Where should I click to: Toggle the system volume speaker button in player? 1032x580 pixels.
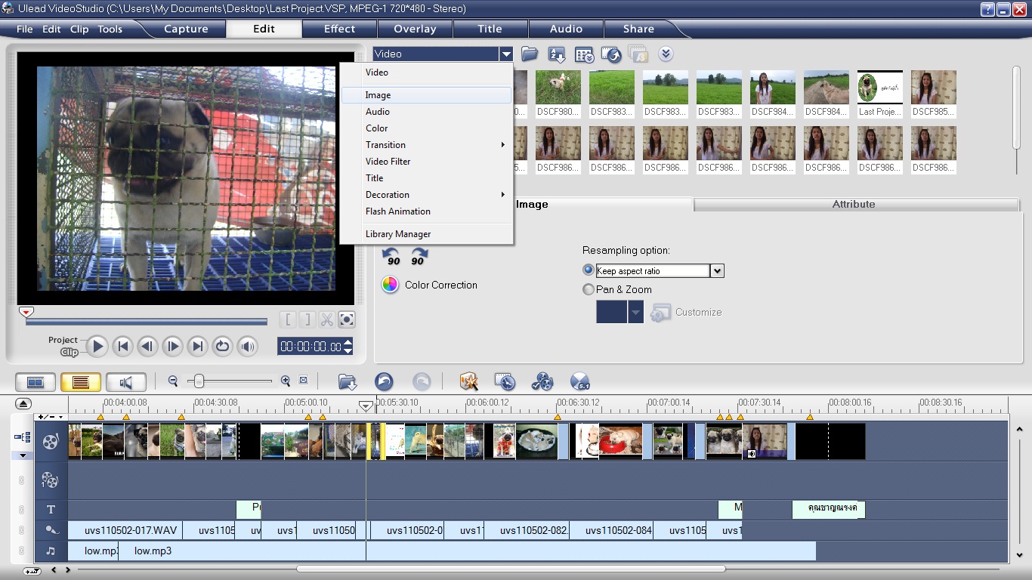[247, 347]
